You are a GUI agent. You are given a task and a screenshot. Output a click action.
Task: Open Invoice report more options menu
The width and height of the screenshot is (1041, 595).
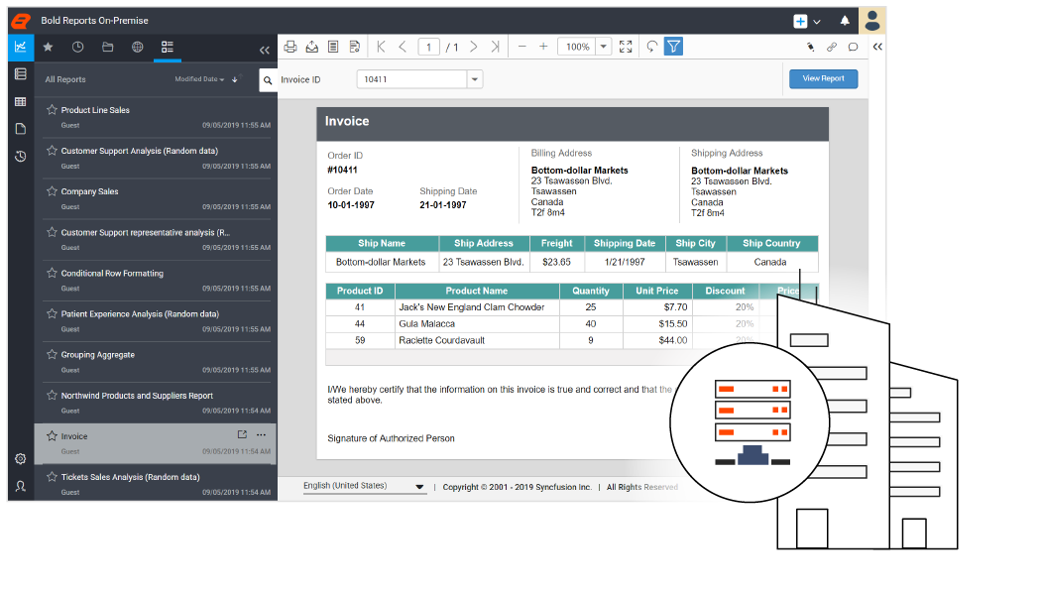click(262, 435)
